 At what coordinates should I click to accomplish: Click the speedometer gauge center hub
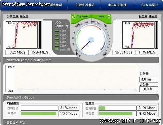click(x=91, y=40)
